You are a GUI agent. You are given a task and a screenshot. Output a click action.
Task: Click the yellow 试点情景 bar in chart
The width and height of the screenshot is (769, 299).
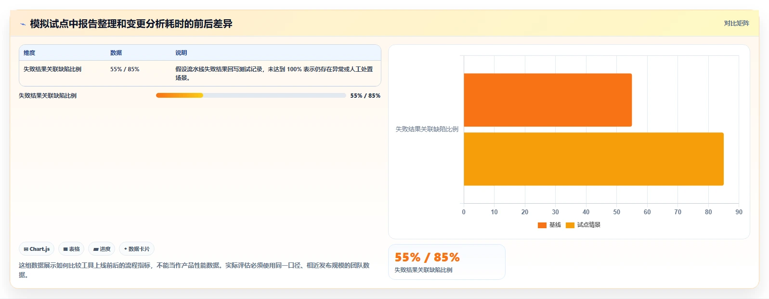pyautogui.click(x=594, y=159)
